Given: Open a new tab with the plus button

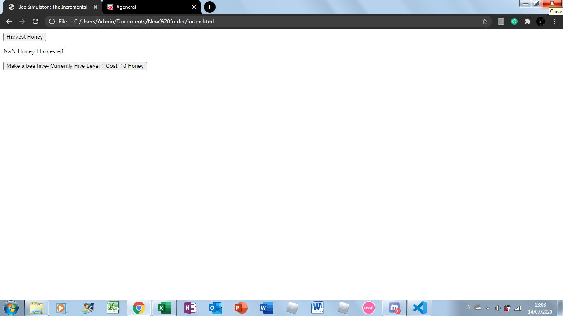Looking at the screenshot, I should point(210,7).
